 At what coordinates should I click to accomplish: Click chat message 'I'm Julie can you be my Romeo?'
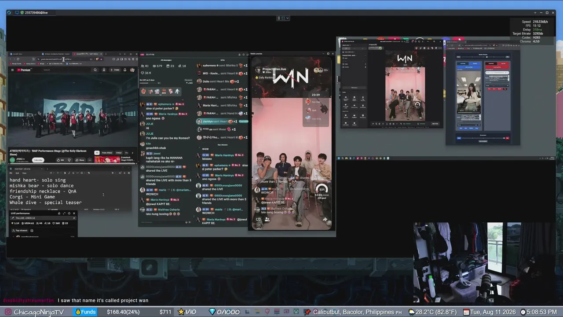point(168,138)
